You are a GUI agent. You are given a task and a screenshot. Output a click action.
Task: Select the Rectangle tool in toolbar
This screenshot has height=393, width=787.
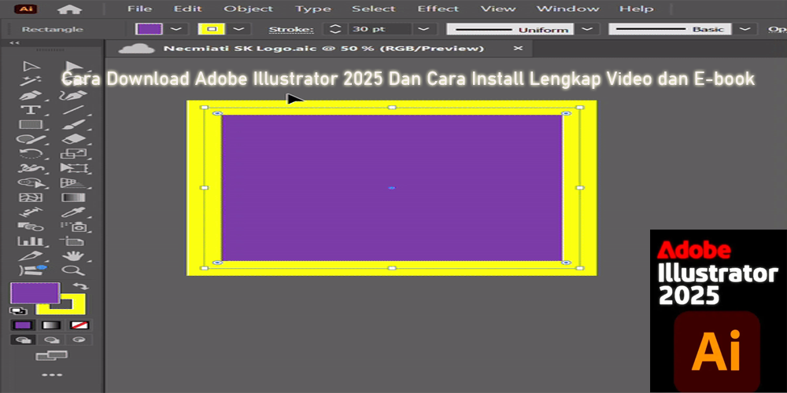(30, 124)
